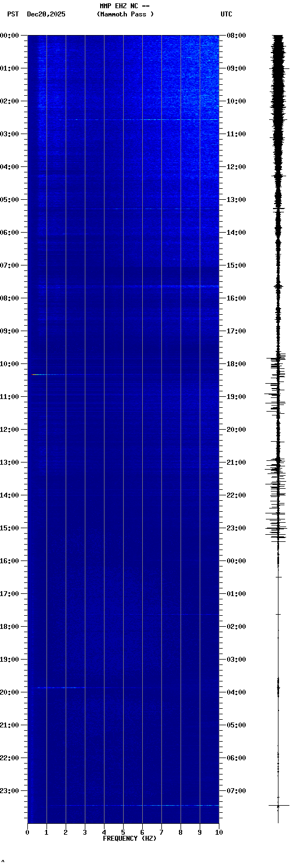Click the station title "MMP EHZ NC --"
This screenshot has height=867, width=302.
tap(125, 6)
